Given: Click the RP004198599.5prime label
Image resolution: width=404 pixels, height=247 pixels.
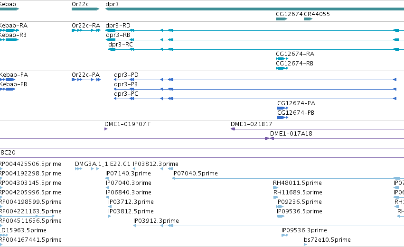Looking at the screenshot, I should [31, 202].
